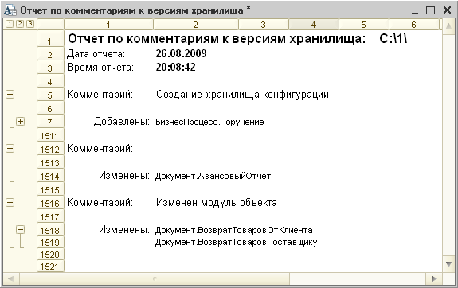The width and height of the screenshot is (458, 288).
Task: Click the storage path 'C:\1\'
Action: [393, 38]
